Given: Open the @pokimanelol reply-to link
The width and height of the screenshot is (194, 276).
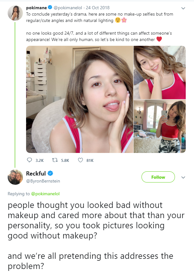Looking at the screenshot, I should 45,193.
